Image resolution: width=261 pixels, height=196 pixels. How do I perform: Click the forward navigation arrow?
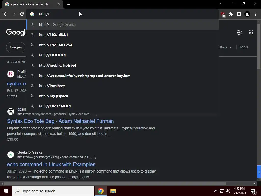pyautogui.click(x=14, y=14)
